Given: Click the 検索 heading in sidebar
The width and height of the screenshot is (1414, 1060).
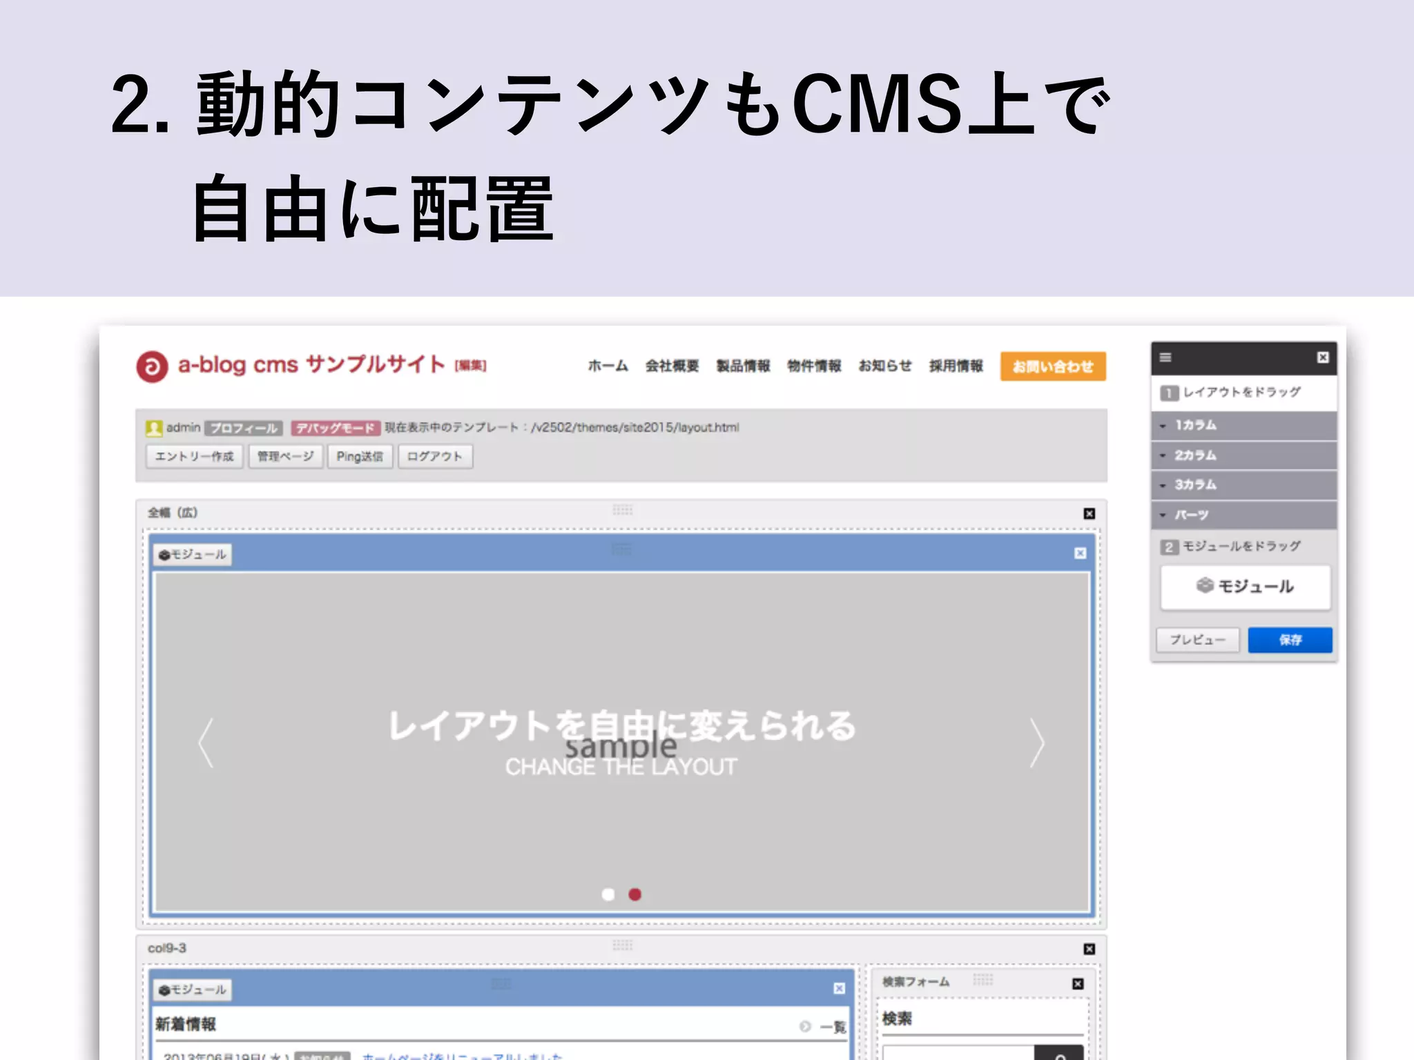Looking at the screenshot, I should 897,1019.
